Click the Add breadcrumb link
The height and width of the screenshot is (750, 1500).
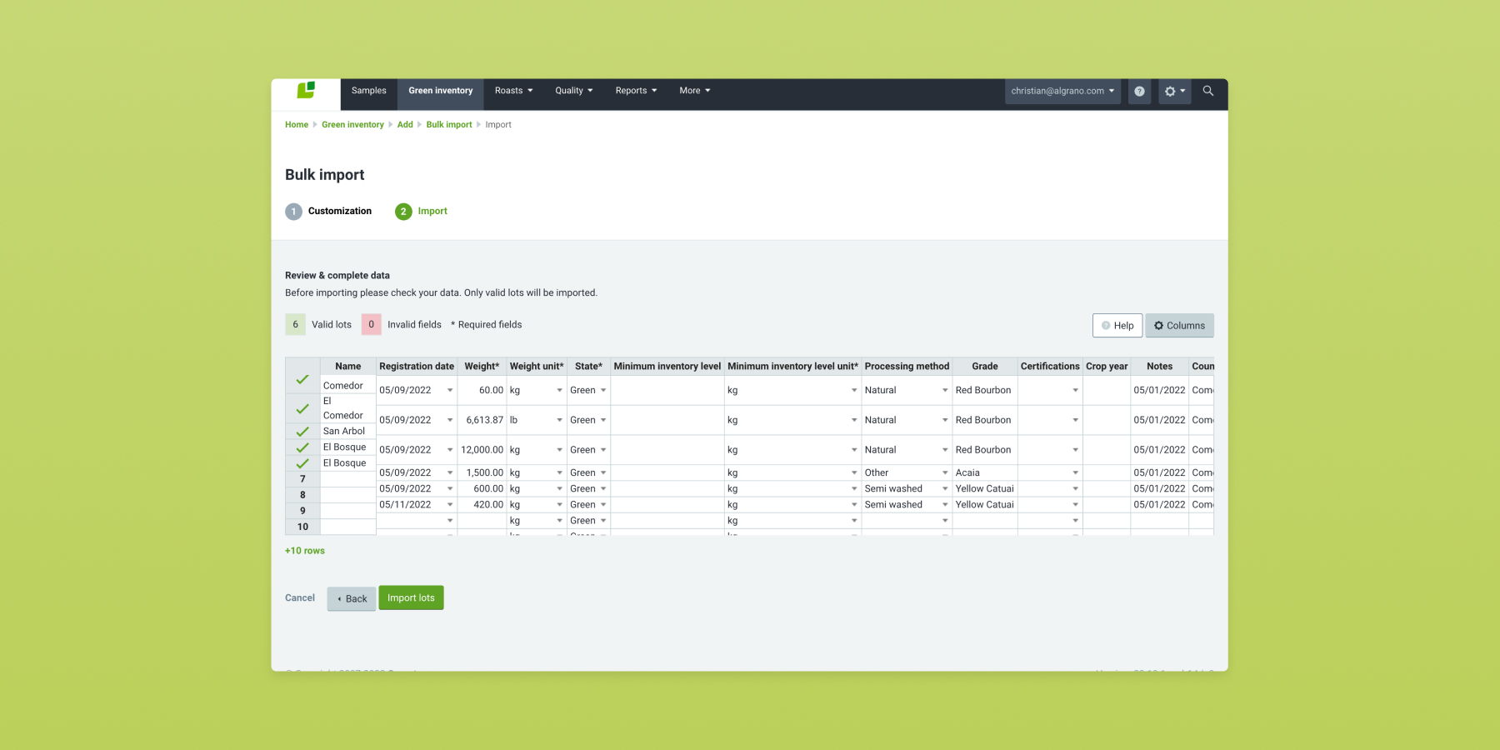(405, 125)
